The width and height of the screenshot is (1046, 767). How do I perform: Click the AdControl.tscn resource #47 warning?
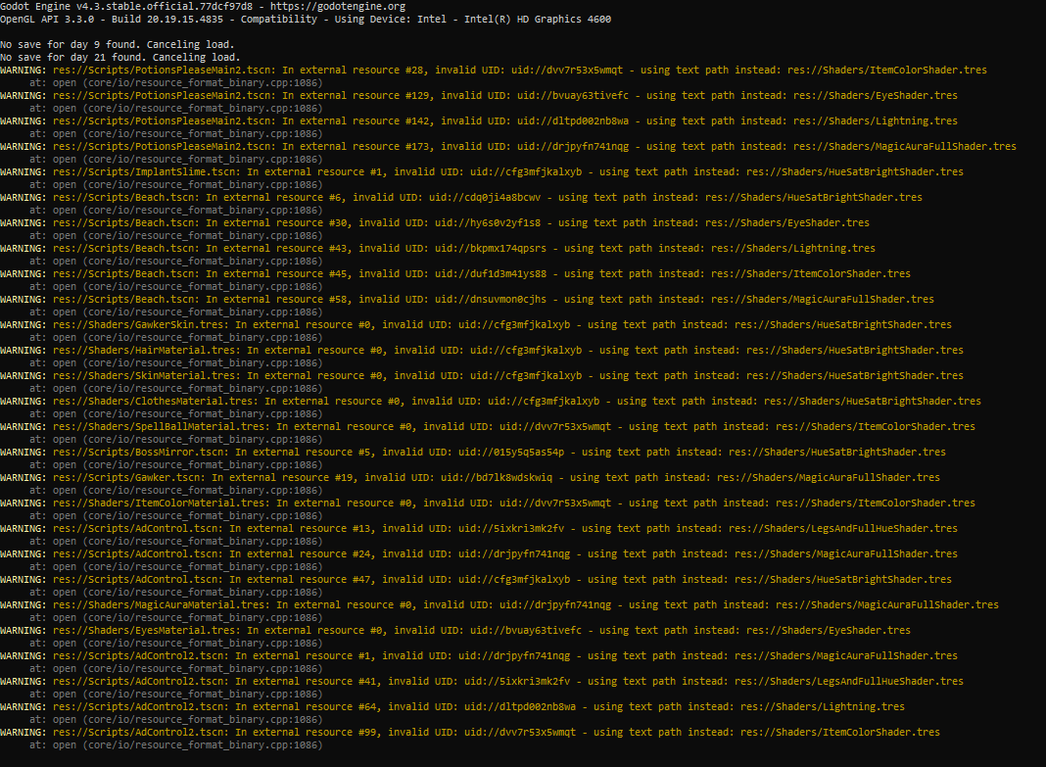click(476, 580)
